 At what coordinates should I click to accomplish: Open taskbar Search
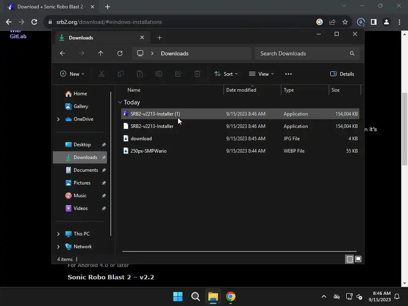195,296
